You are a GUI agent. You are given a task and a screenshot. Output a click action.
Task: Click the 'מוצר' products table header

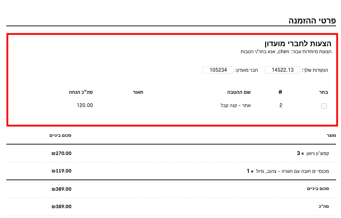331,135
